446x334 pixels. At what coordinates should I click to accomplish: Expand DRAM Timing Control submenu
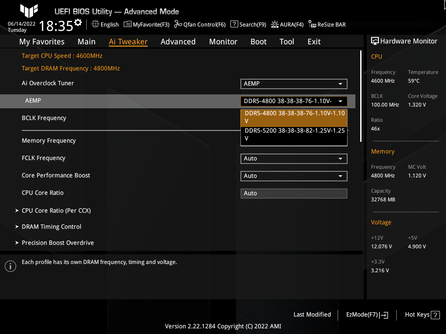[x=51, y=227]
